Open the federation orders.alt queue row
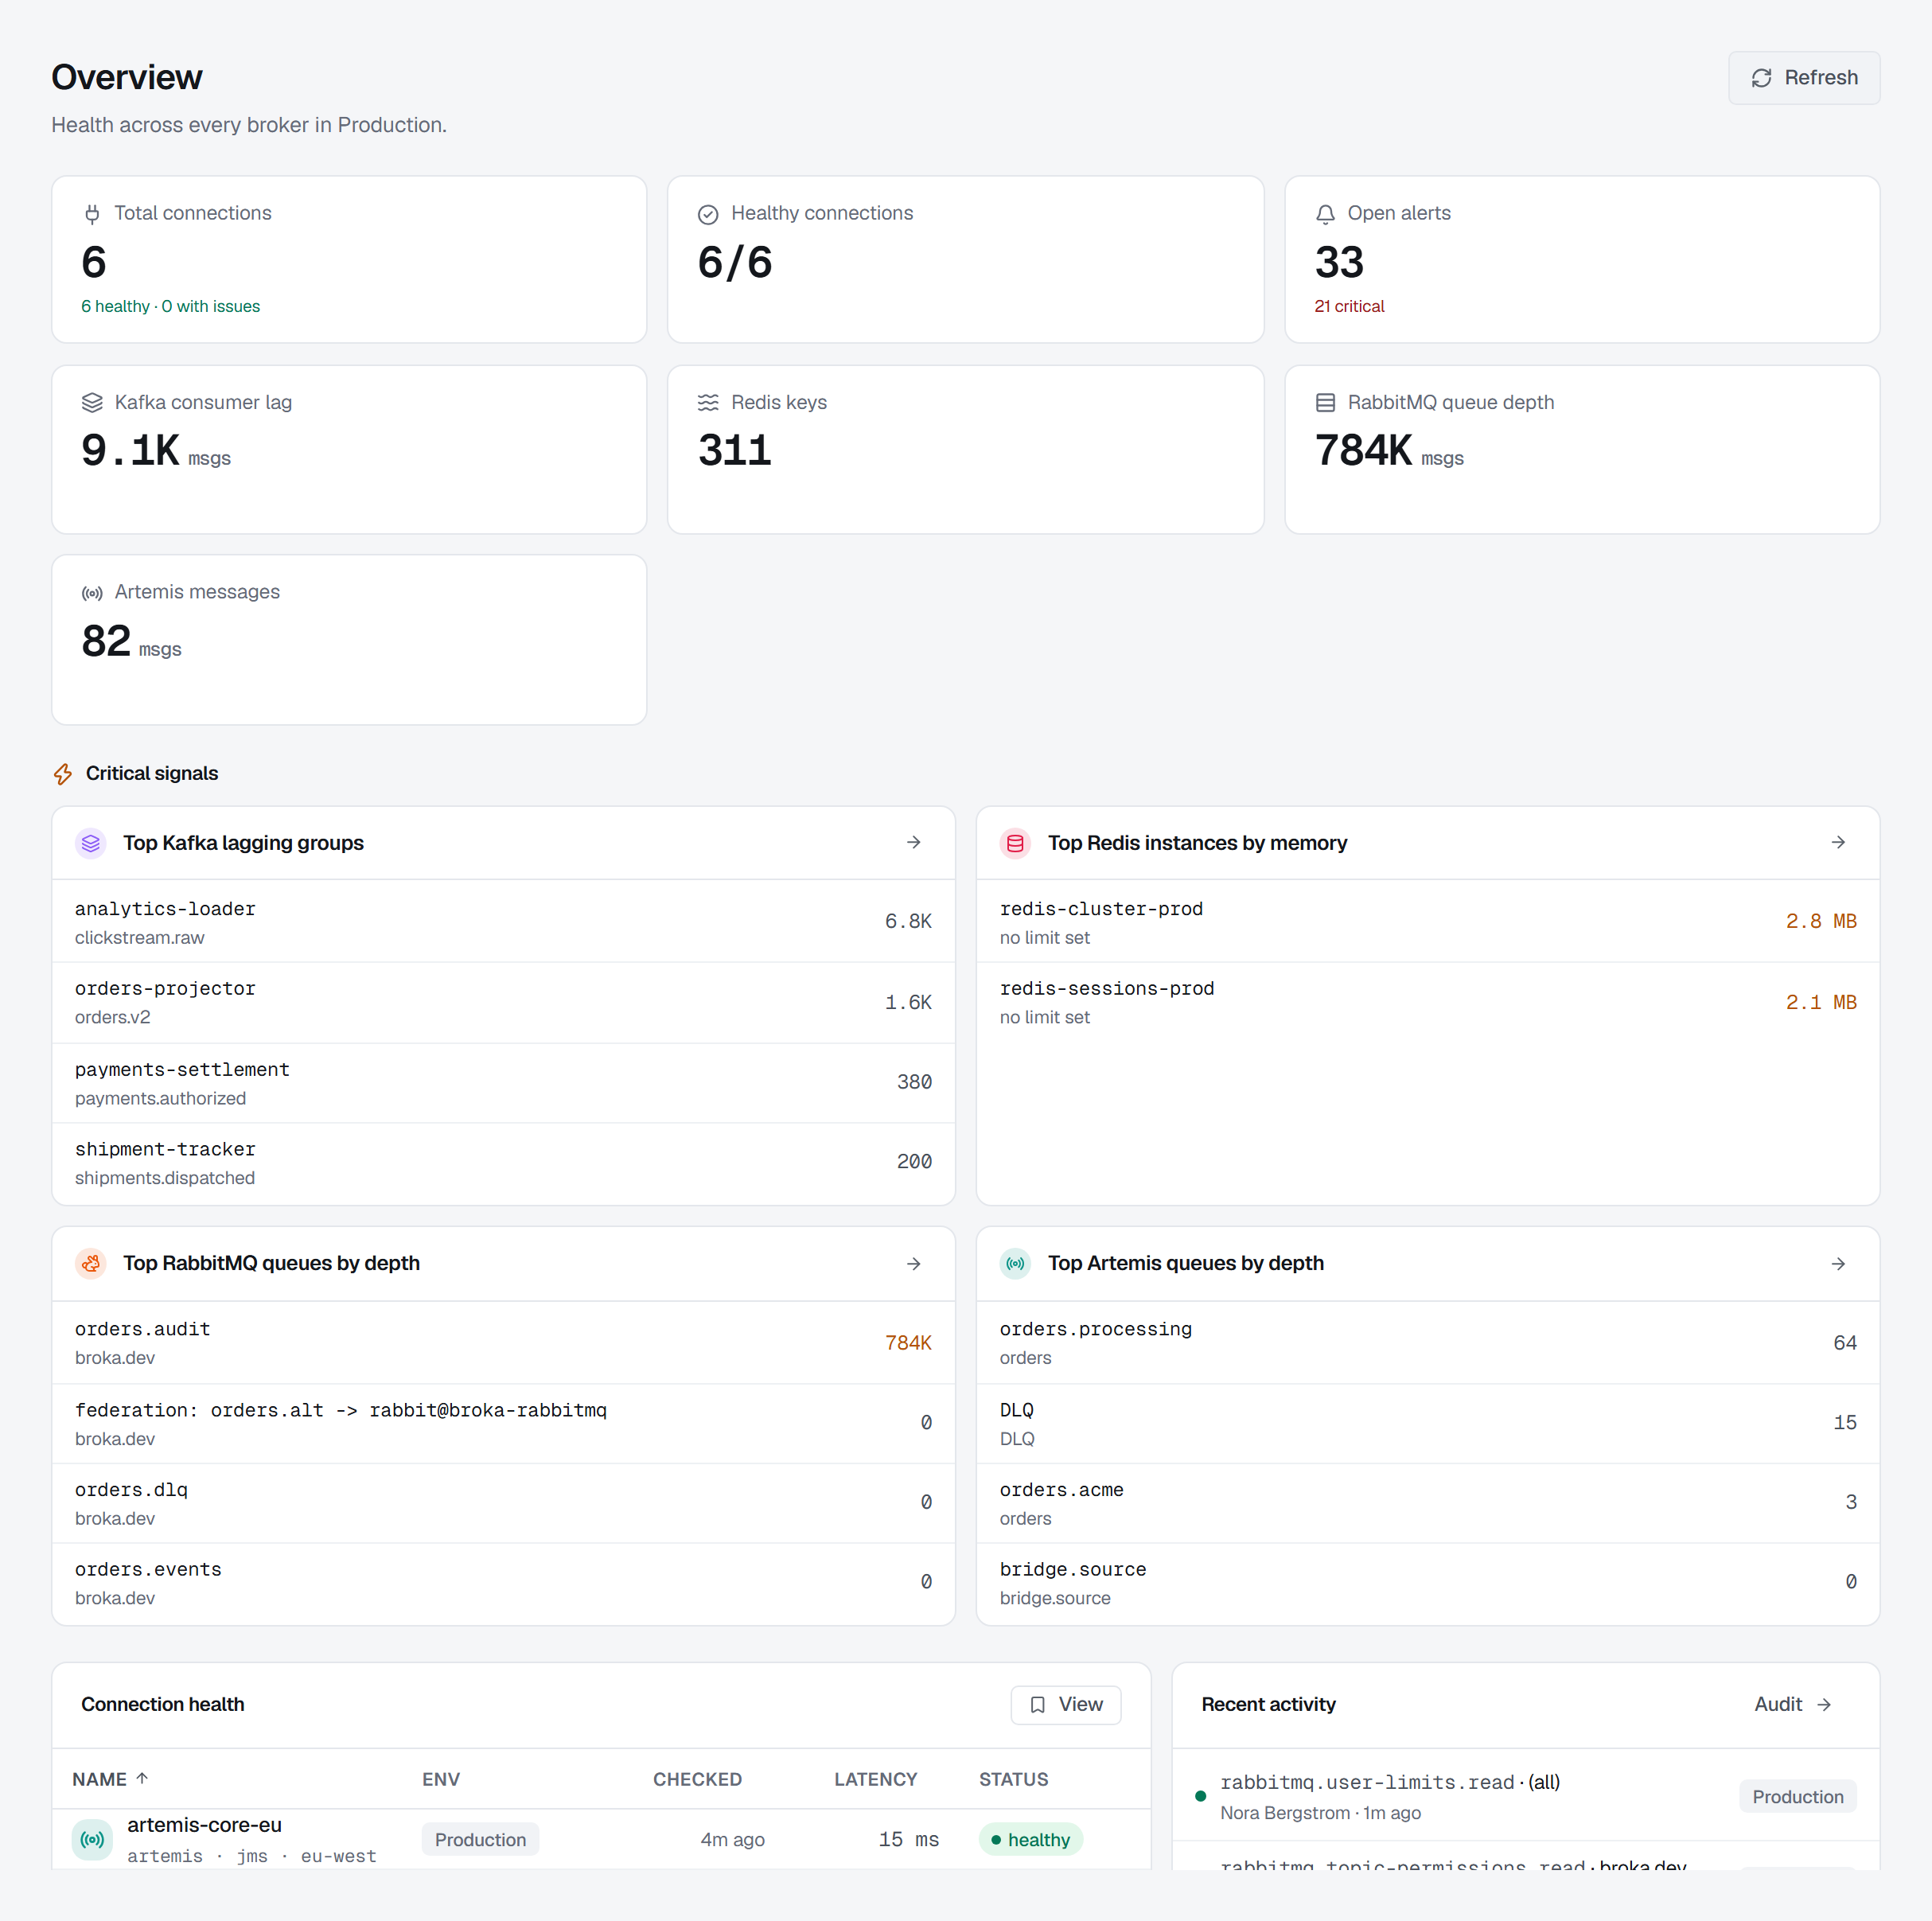Viewport: 1932px width, 1921px height. 503,1424
